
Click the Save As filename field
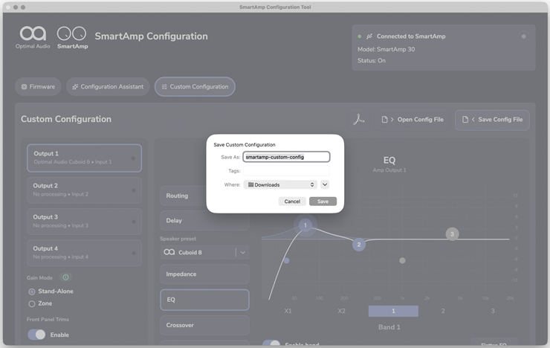point(286,157)
